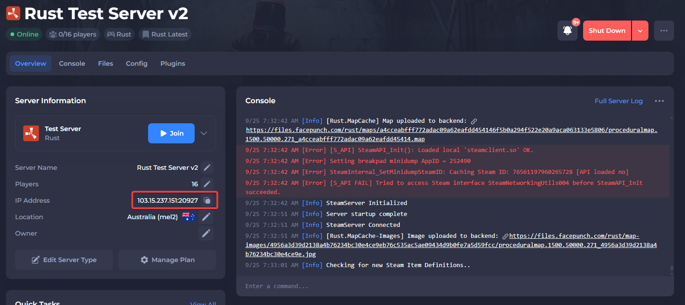This screenshot has height=305, width=685.
Task: Click the Manage Plan button
Action: tap(167, 260)
